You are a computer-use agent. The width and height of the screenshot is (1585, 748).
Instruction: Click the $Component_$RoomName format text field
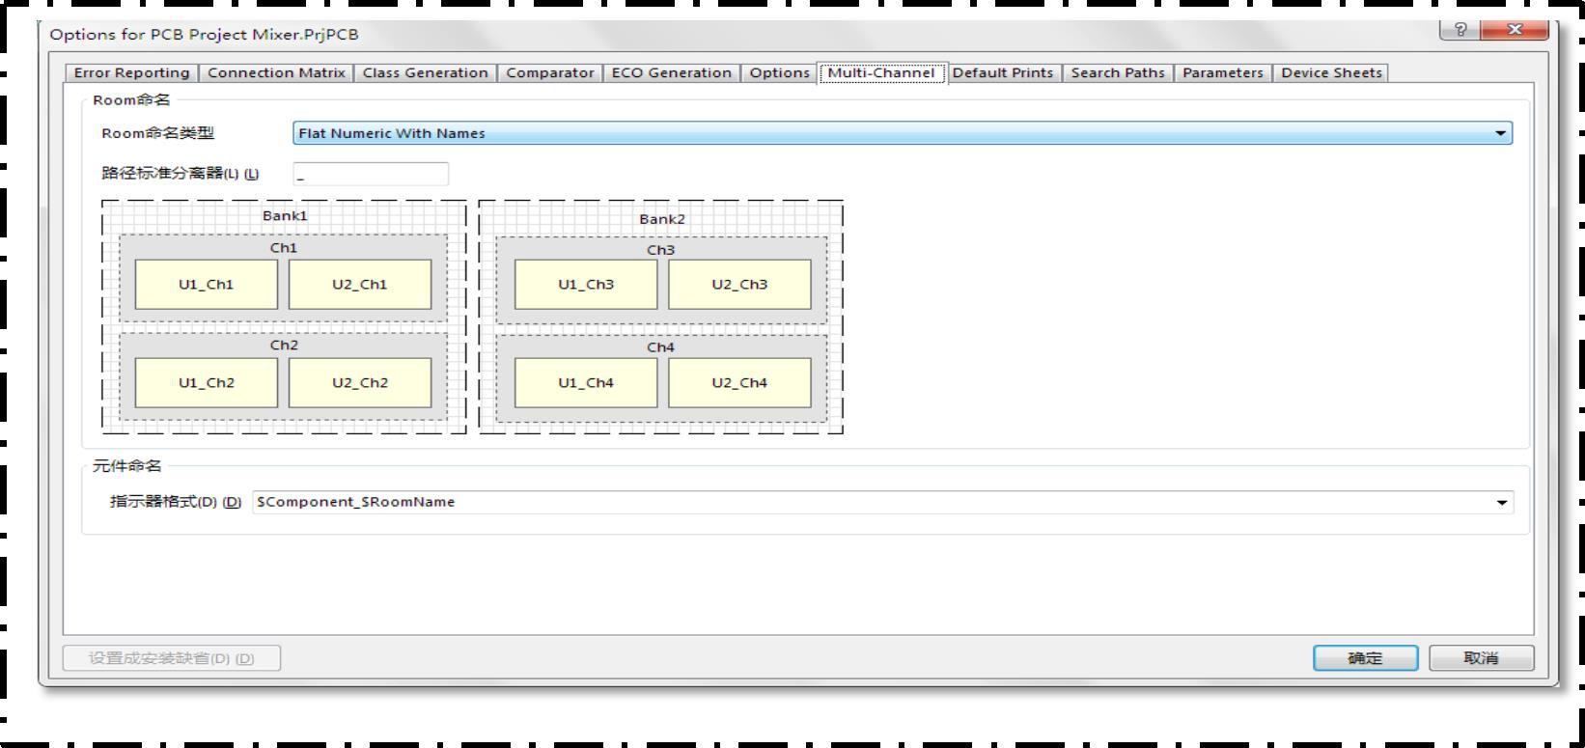[869, 503]
